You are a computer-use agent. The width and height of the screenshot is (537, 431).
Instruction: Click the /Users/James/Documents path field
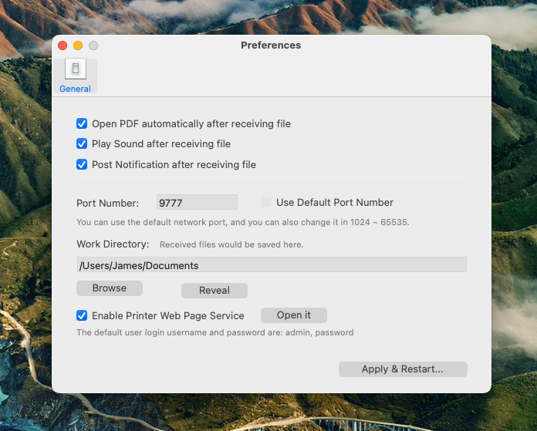[272, 264]
